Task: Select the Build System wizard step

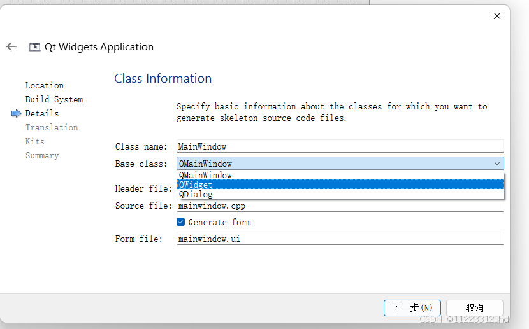Action: [x=54, y=100]
